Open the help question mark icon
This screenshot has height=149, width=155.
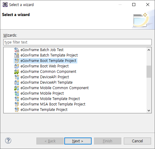click(x=8, y=141)
